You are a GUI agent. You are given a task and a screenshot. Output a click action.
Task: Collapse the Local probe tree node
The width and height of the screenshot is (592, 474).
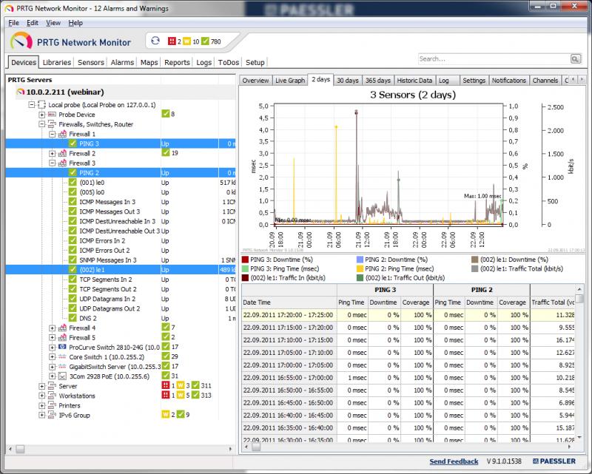[x=32, y=105]
